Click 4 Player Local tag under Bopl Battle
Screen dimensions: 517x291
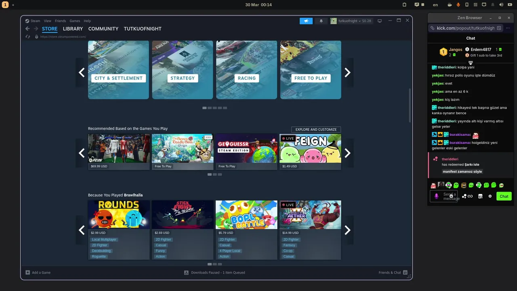click(230, 251)
